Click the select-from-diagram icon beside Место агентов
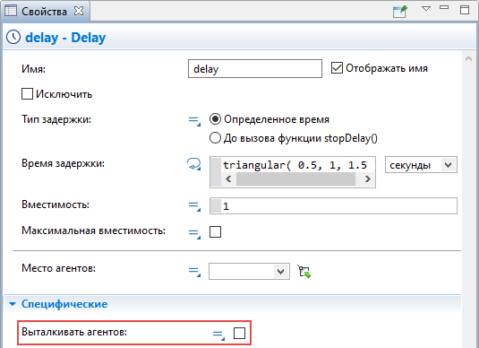This screenshot has width=479, height=348. [304, 272]
